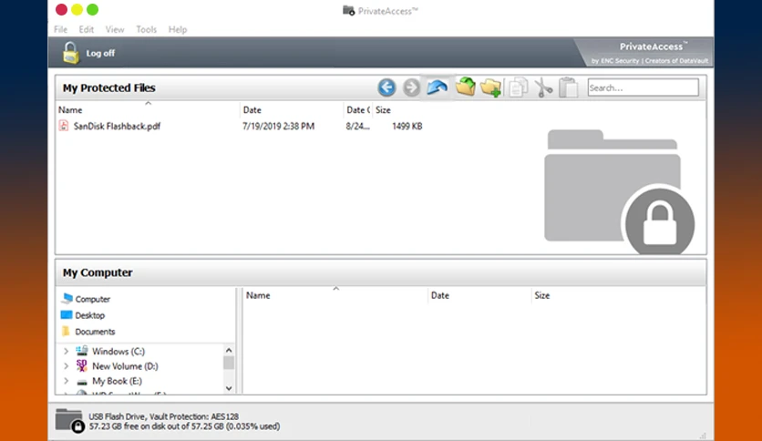
Task: Click the Log off padlock icon
Action: (x=70, y=53)
